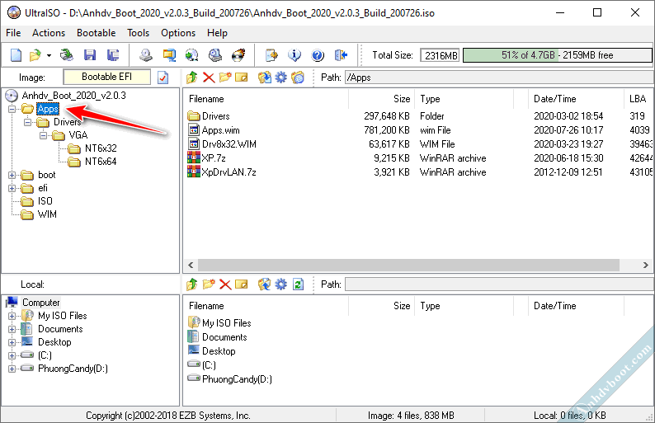This screenshot has width=655, height=423.
Task: Click the Open CD/DVD toolbar icon
Action: coord(67,55)
